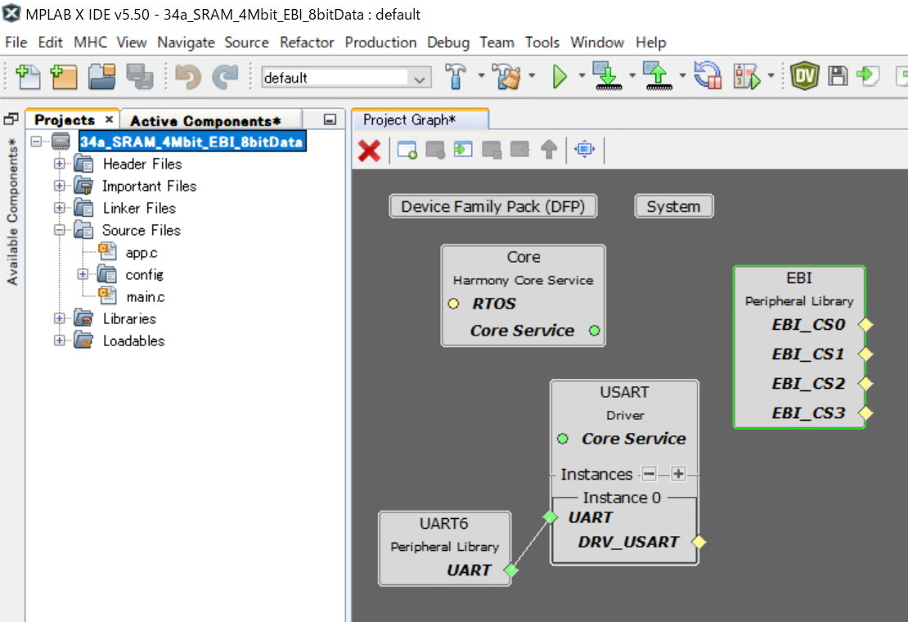Click the System component button
908x622 pixels.
pos(673,207)
